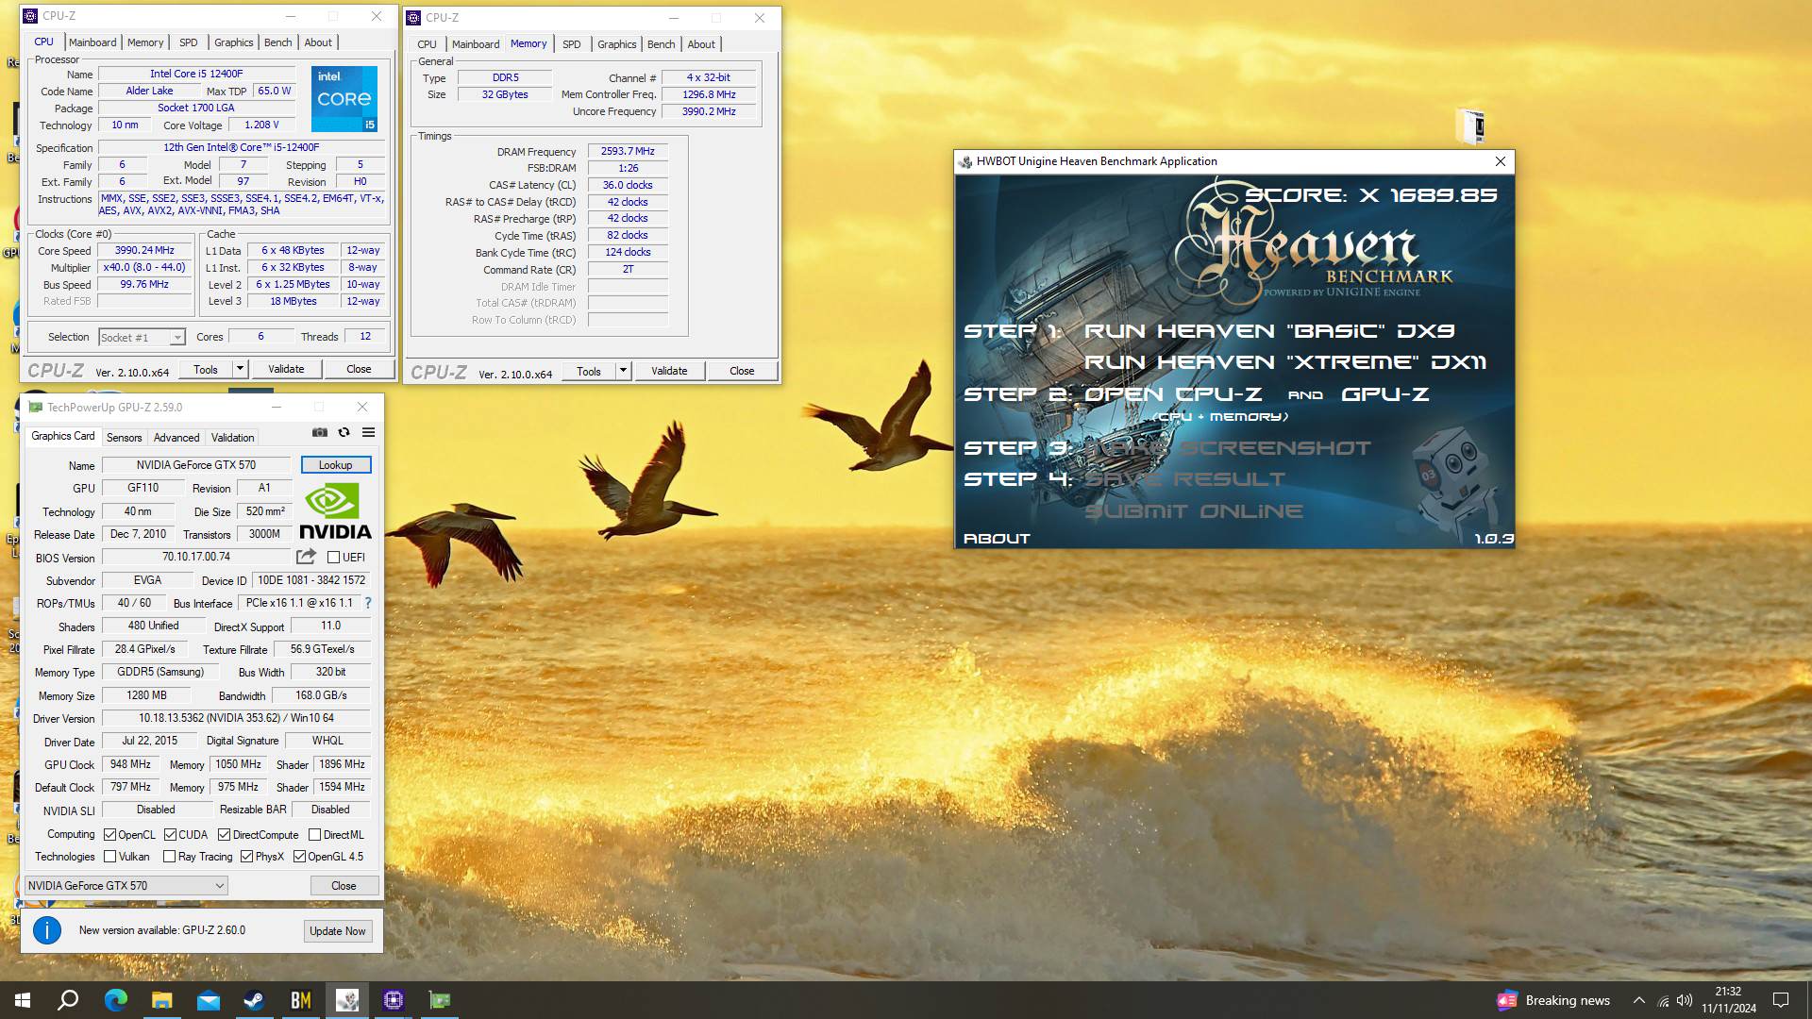Open the volume control tray icon
The height and width of the screenshot is (1019, 1812).
pyautogui.click(x=1685, y=1001)
